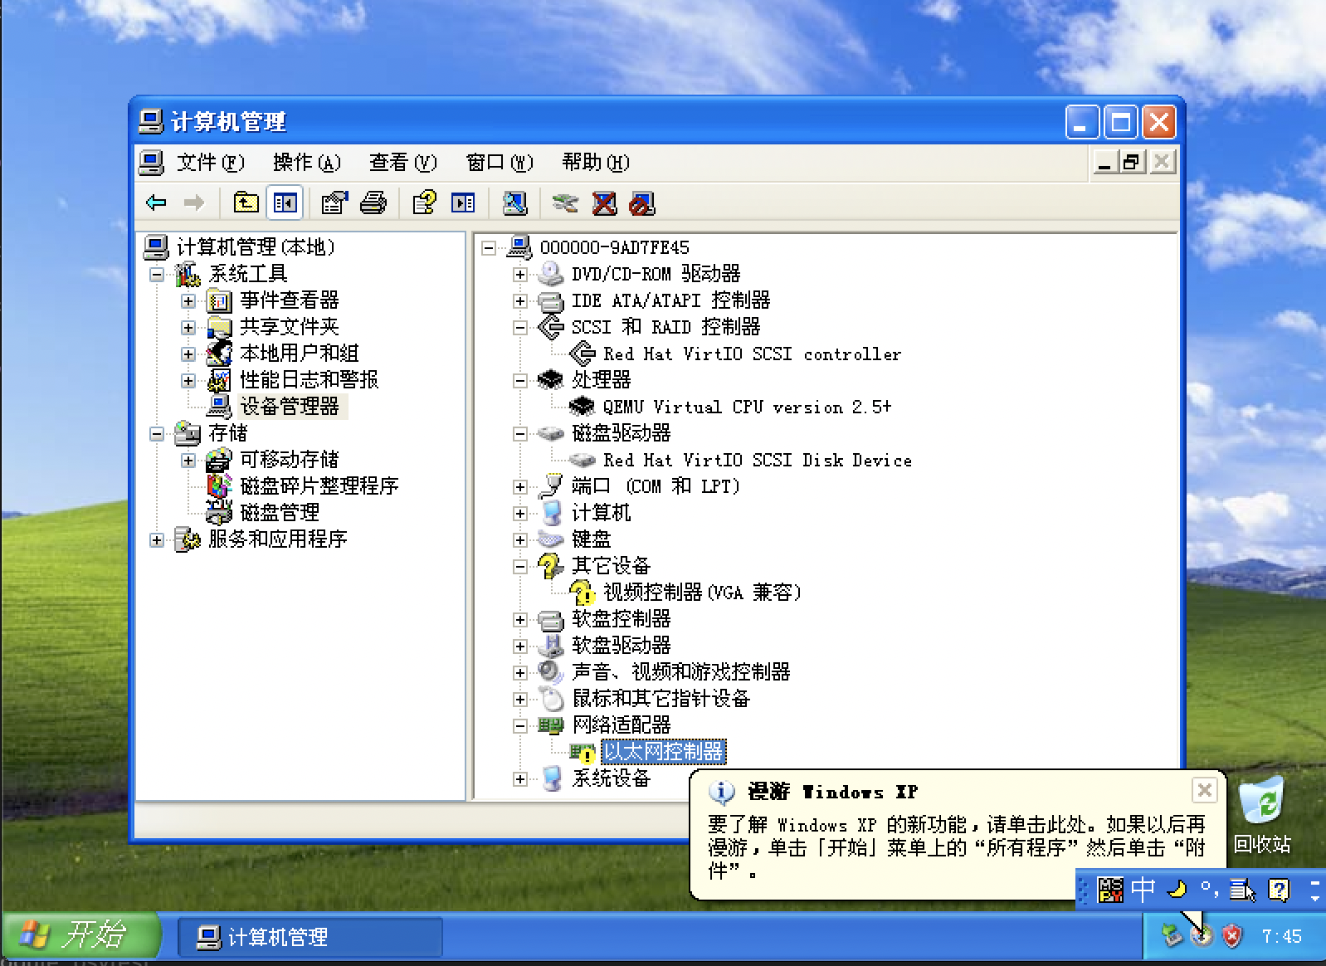Expand the DVD/CD-ROM 驱动器 node
This screenshot has height=966, width=1326.
[520, 274]
